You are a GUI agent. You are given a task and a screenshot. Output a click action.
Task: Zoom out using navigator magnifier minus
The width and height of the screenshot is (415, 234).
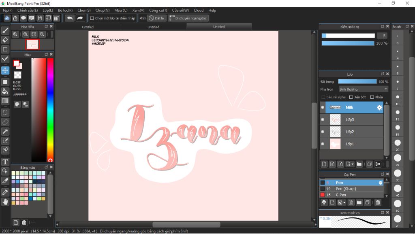click(42, 34)
